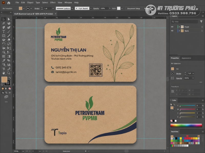Select the Column Graph tool
Screen dimensions: 205x153
(x=9, y=65)
